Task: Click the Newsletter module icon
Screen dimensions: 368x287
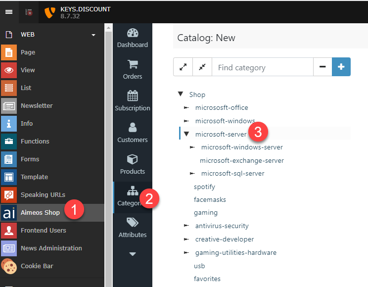Action: pyautogui.click(x=9, y=106)
